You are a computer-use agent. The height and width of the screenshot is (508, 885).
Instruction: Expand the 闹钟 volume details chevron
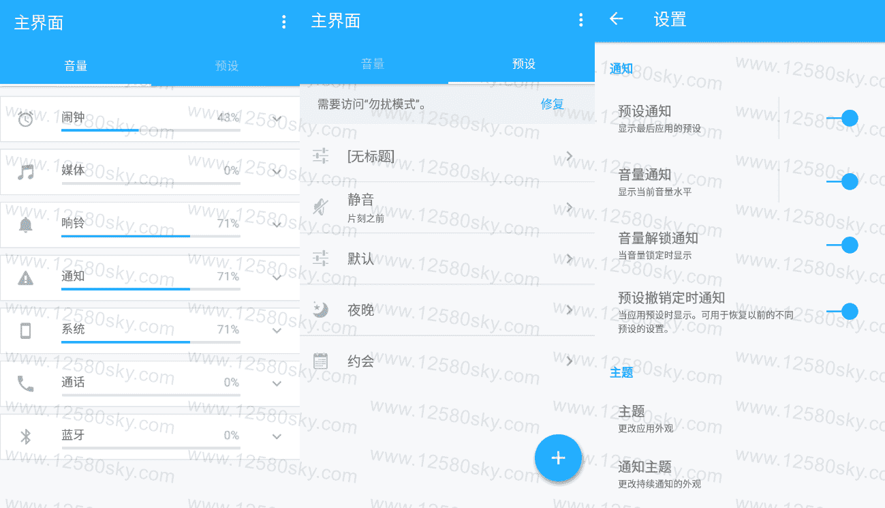pos(277,118)
